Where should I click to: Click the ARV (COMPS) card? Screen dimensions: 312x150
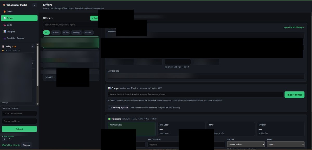coord(132,129)
